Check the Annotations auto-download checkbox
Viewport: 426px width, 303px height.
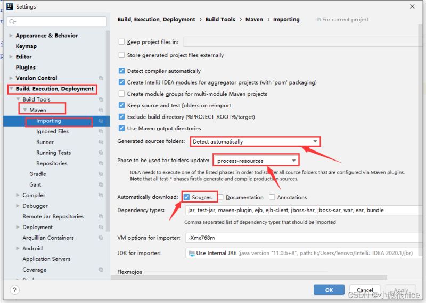272,197
